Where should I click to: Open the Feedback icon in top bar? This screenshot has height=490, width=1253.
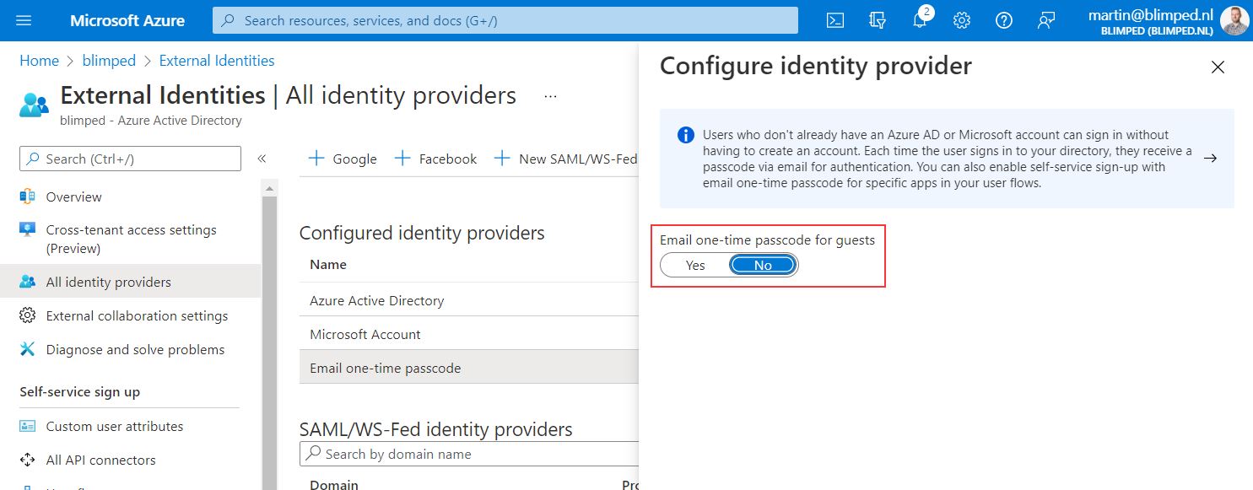1046,20
